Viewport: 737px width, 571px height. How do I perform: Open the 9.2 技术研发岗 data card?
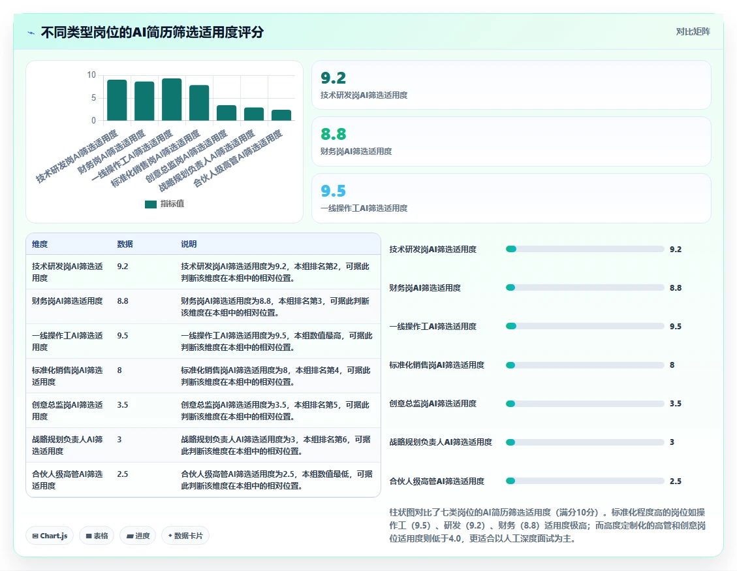click(x=511, y=85)
